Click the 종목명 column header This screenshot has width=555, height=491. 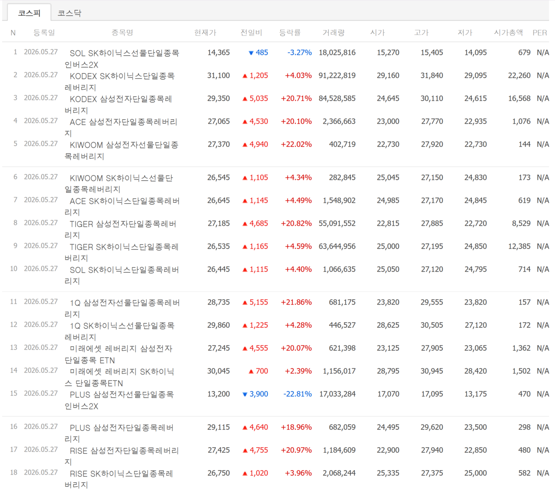[122, 33]
